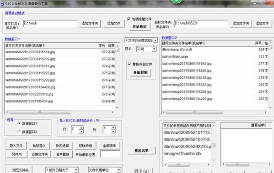Click the 还原文件夹 button
The image size is (274, 173).
tap(40, 154)
